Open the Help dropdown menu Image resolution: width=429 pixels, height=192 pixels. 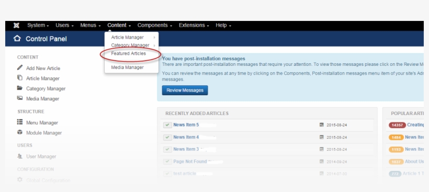223,26
